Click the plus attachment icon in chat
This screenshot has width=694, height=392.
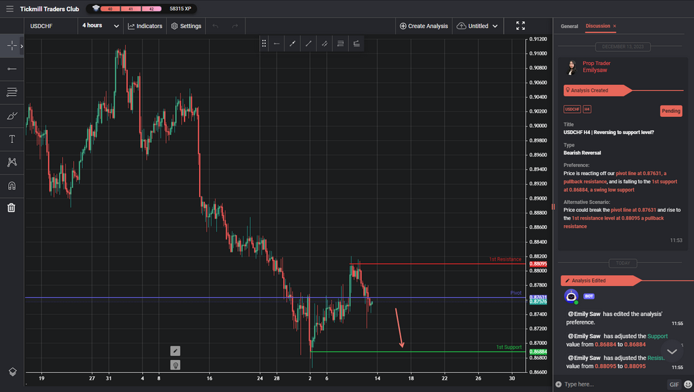click(x=559, y=384)
